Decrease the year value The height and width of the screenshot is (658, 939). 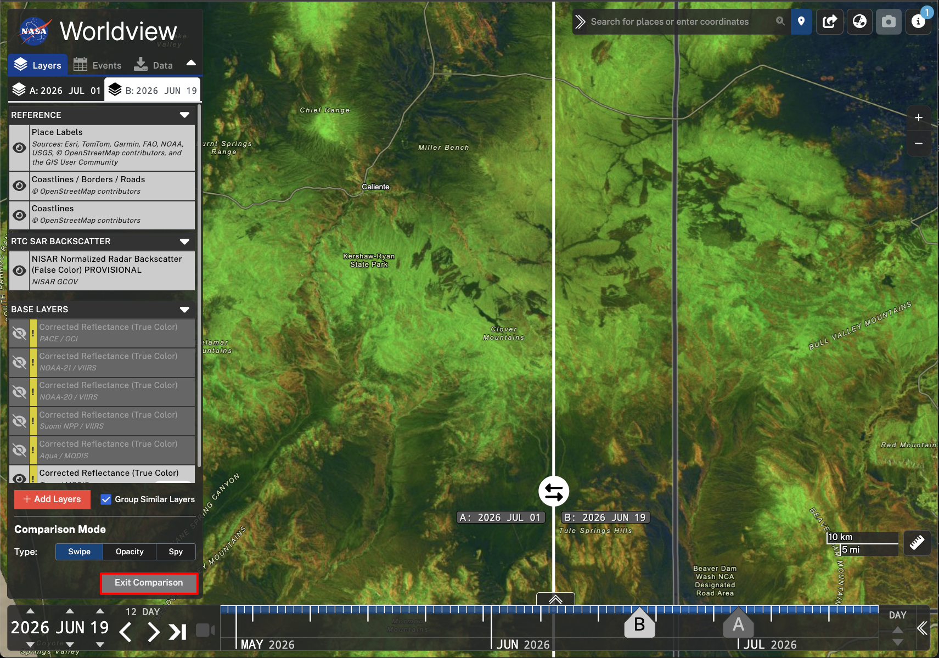pyautogui.click(x=30, y=644)
